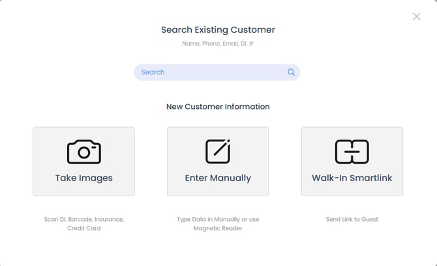Click the magnifying glass search icon
437x266 pixels.
(291, 72)
